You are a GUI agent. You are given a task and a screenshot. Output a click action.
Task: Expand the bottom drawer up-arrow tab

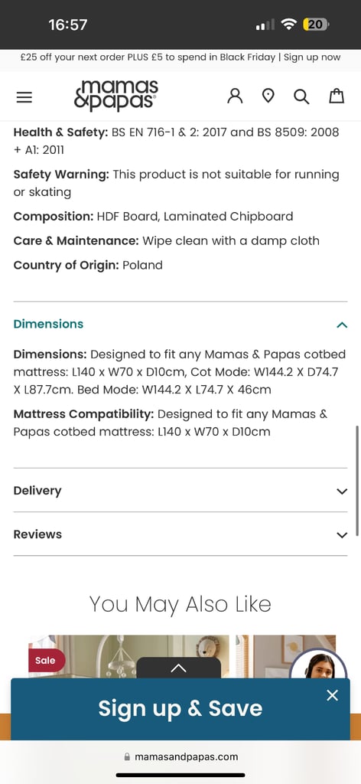point(179,668)
